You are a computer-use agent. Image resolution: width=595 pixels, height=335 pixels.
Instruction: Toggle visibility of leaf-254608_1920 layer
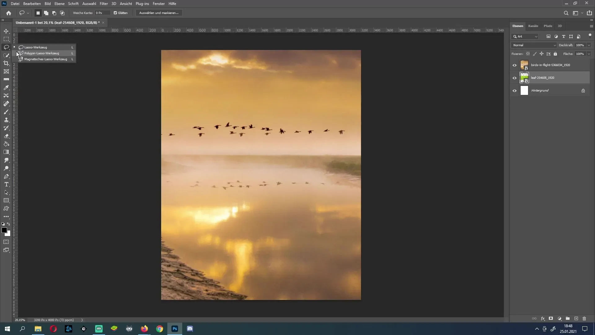point(515,78)
